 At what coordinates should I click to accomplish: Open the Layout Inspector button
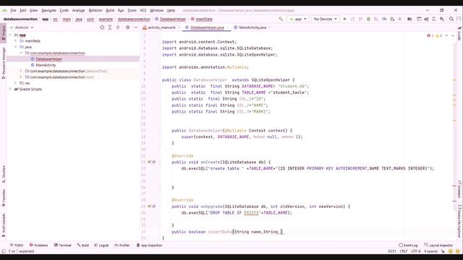[438, 246]
